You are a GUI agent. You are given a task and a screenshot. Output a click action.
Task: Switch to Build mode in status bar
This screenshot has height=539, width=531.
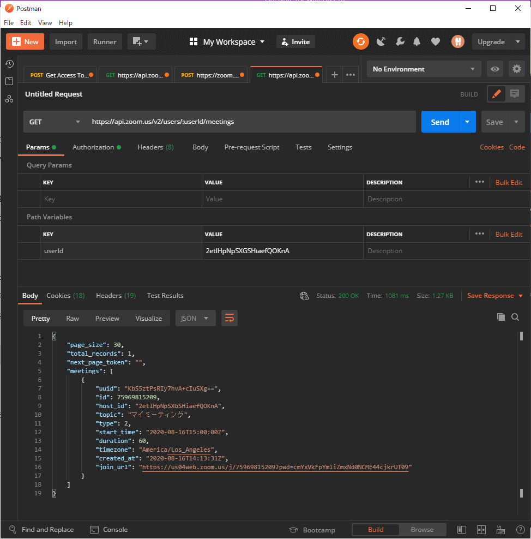(x=376, y=530)
